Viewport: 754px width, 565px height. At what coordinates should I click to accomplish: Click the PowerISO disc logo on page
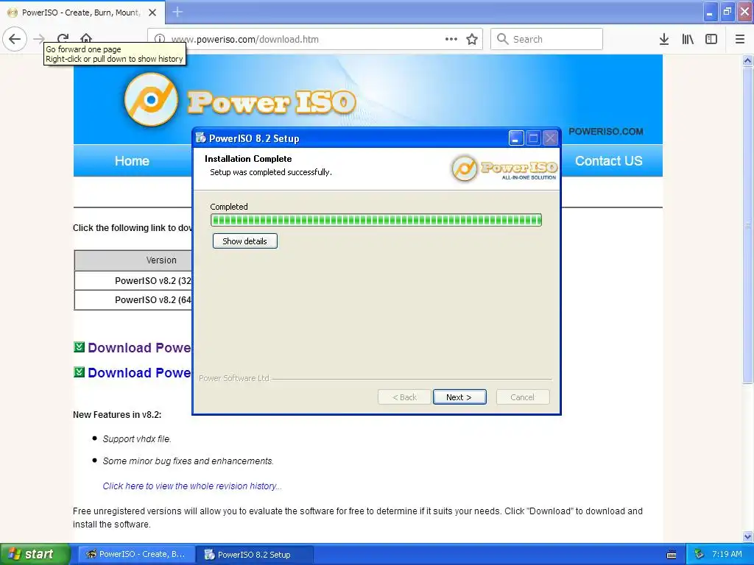[x=151, y=99]
